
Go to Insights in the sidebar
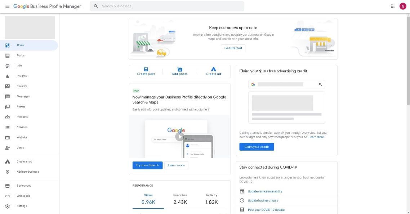29,76
